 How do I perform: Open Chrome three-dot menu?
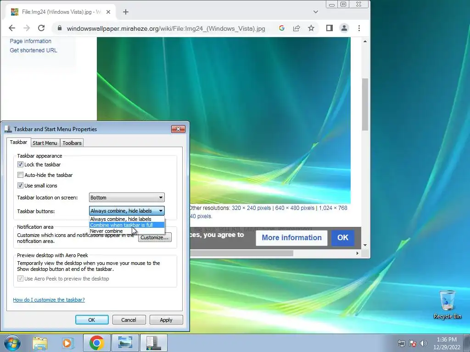coord(359,28)
